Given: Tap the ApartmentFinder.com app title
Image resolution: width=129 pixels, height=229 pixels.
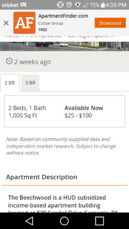Looking at the screenshot, I should click(x=63, y=16).
